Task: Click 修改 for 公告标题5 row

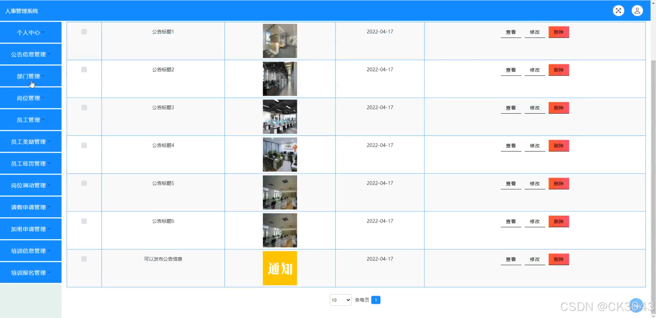Action: click(x=534, y=184)
